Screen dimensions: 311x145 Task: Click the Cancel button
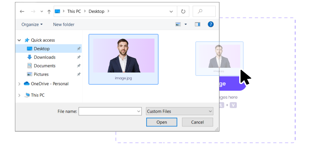(197, 122)
